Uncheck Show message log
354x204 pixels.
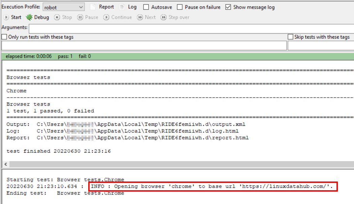point(228,7)
